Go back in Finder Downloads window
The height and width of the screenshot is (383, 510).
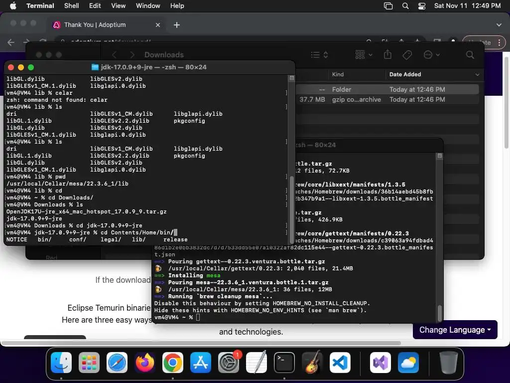click(114, 55)
